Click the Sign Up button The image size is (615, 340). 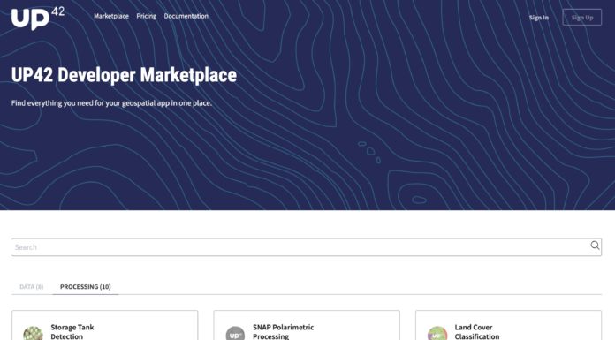tap(582, 18)
